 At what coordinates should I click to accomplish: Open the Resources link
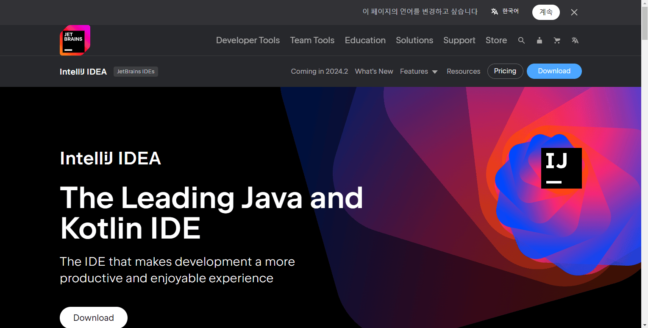pos(464,71)
